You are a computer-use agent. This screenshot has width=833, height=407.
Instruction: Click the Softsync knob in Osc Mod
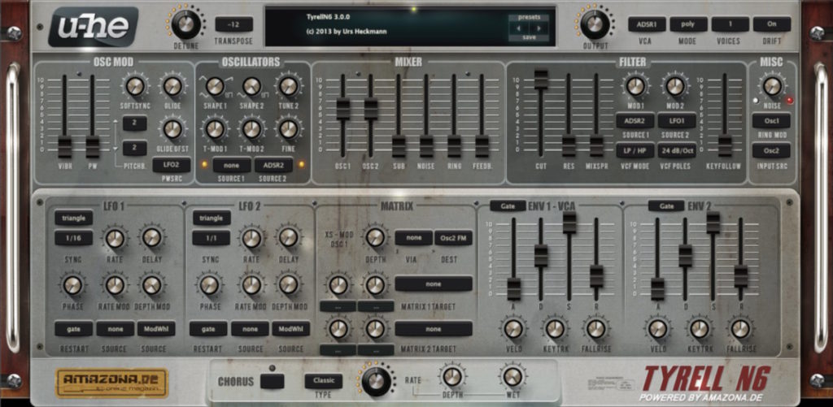135,86
